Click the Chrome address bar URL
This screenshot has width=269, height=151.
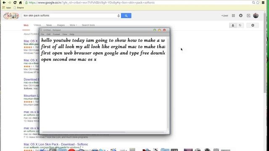[92, 3]
